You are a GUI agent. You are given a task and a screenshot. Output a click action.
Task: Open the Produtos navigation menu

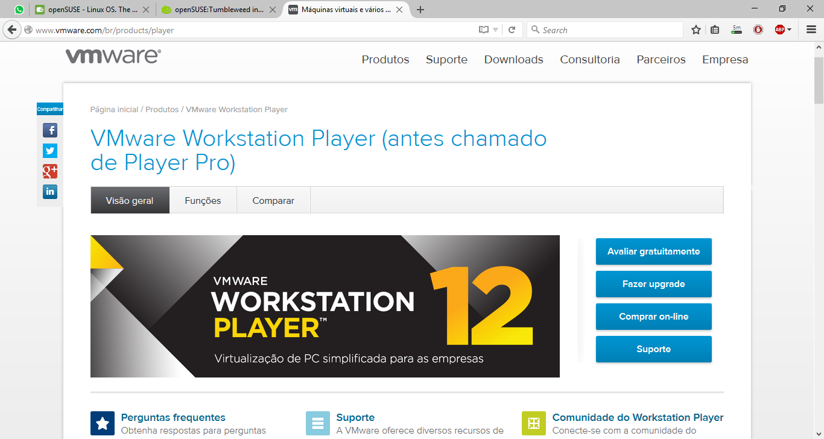coord(385,60)
